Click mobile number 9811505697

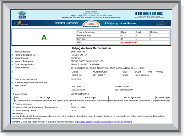[99, 75]
